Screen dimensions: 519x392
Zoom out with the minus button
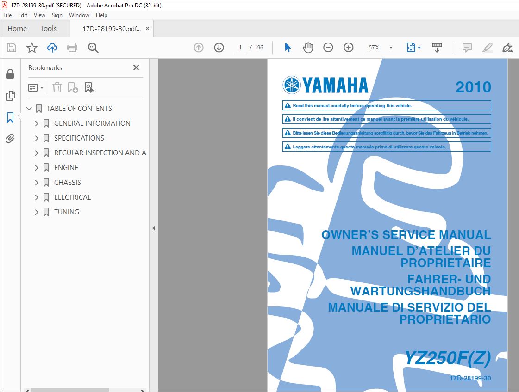coord(328,48)
